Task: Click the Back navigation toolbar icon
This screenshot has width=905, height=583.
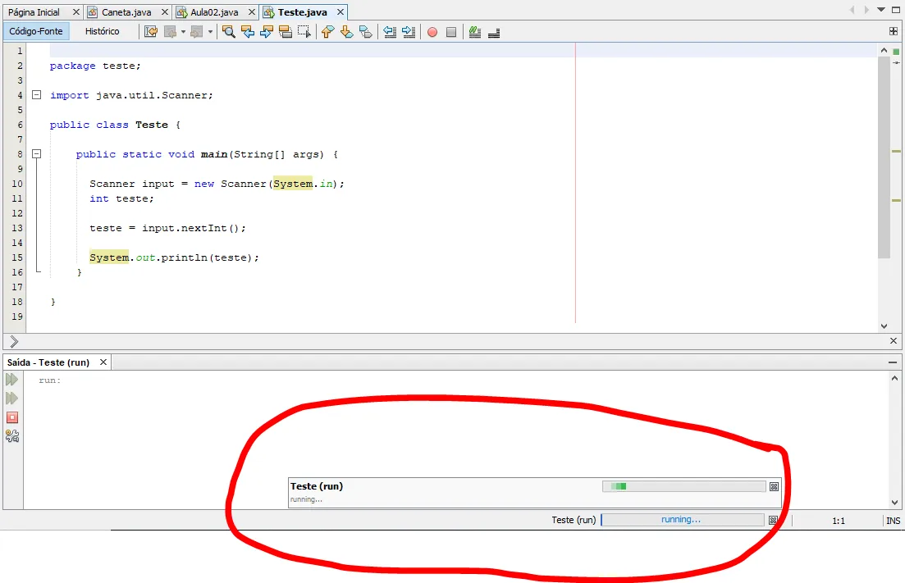Action: [171, 32]
